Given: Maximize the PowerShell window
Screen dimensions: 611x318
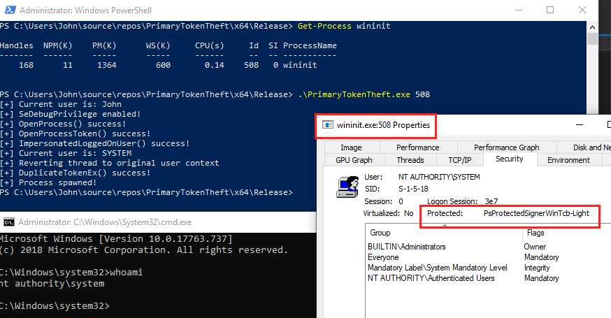Looking at the screenshot, I should click(x=549, y=10).
